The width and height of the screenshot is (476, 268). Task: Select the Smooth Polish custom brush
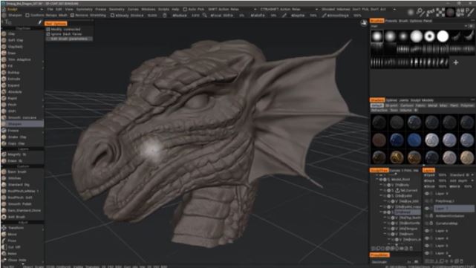(20, 204)
